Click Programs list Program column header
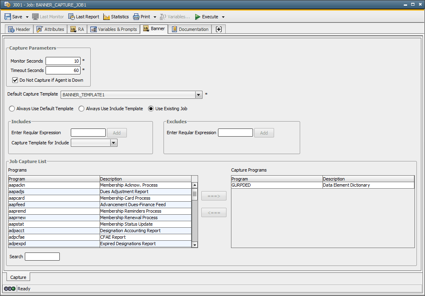The width and height of the screenshot is (425, 296). [x=54, y=179]
